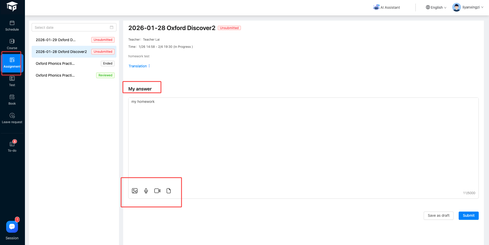This screenshot has width=489, height=245.
Task: Add a video recording to the answer
Action: pyautogui.click(x=157, y=191)
